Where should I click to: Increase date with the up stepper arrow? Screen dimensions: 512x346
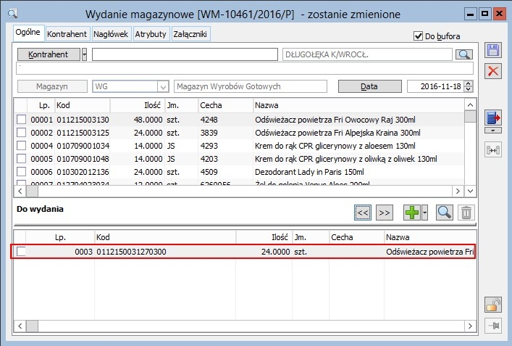click(x=469, y=83)
